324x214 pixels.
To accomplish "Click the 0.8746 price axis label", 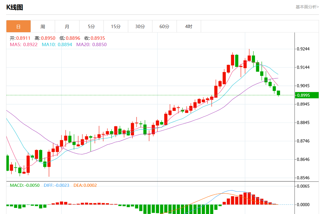I will pyautogui.click(x=303, y=141).
